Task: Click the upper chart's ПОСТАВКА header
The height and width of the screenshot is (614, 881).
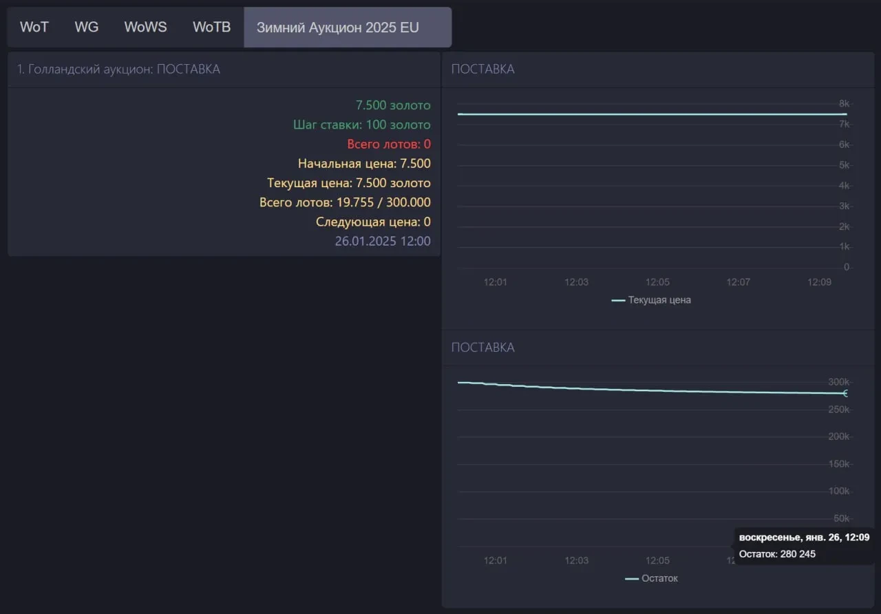Action: (482, 69)
